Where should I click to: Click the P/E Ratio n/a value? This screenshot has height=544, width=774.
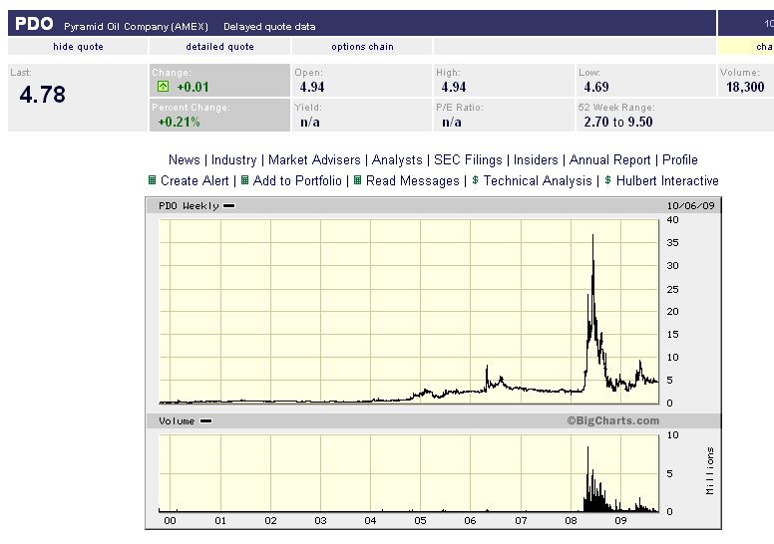pos(452,122)
